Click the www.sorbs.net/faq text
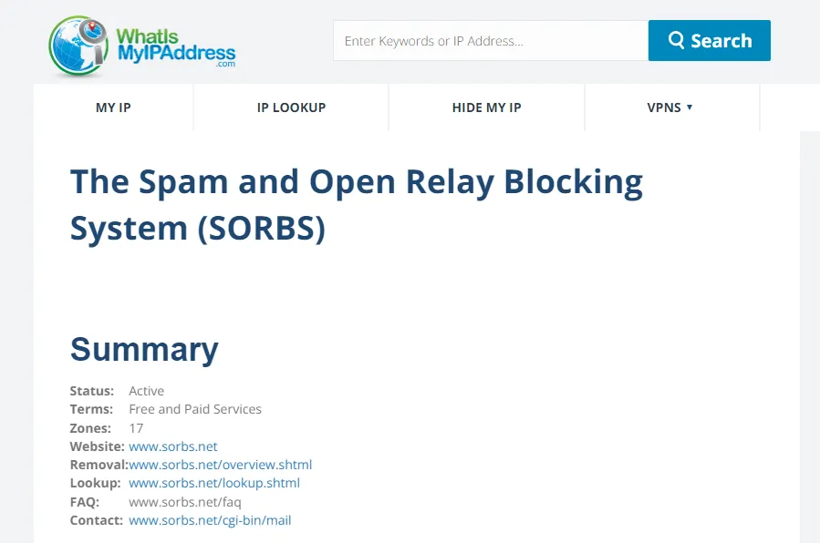This screenshot has height=543, width=820. [x=184, y=502]
